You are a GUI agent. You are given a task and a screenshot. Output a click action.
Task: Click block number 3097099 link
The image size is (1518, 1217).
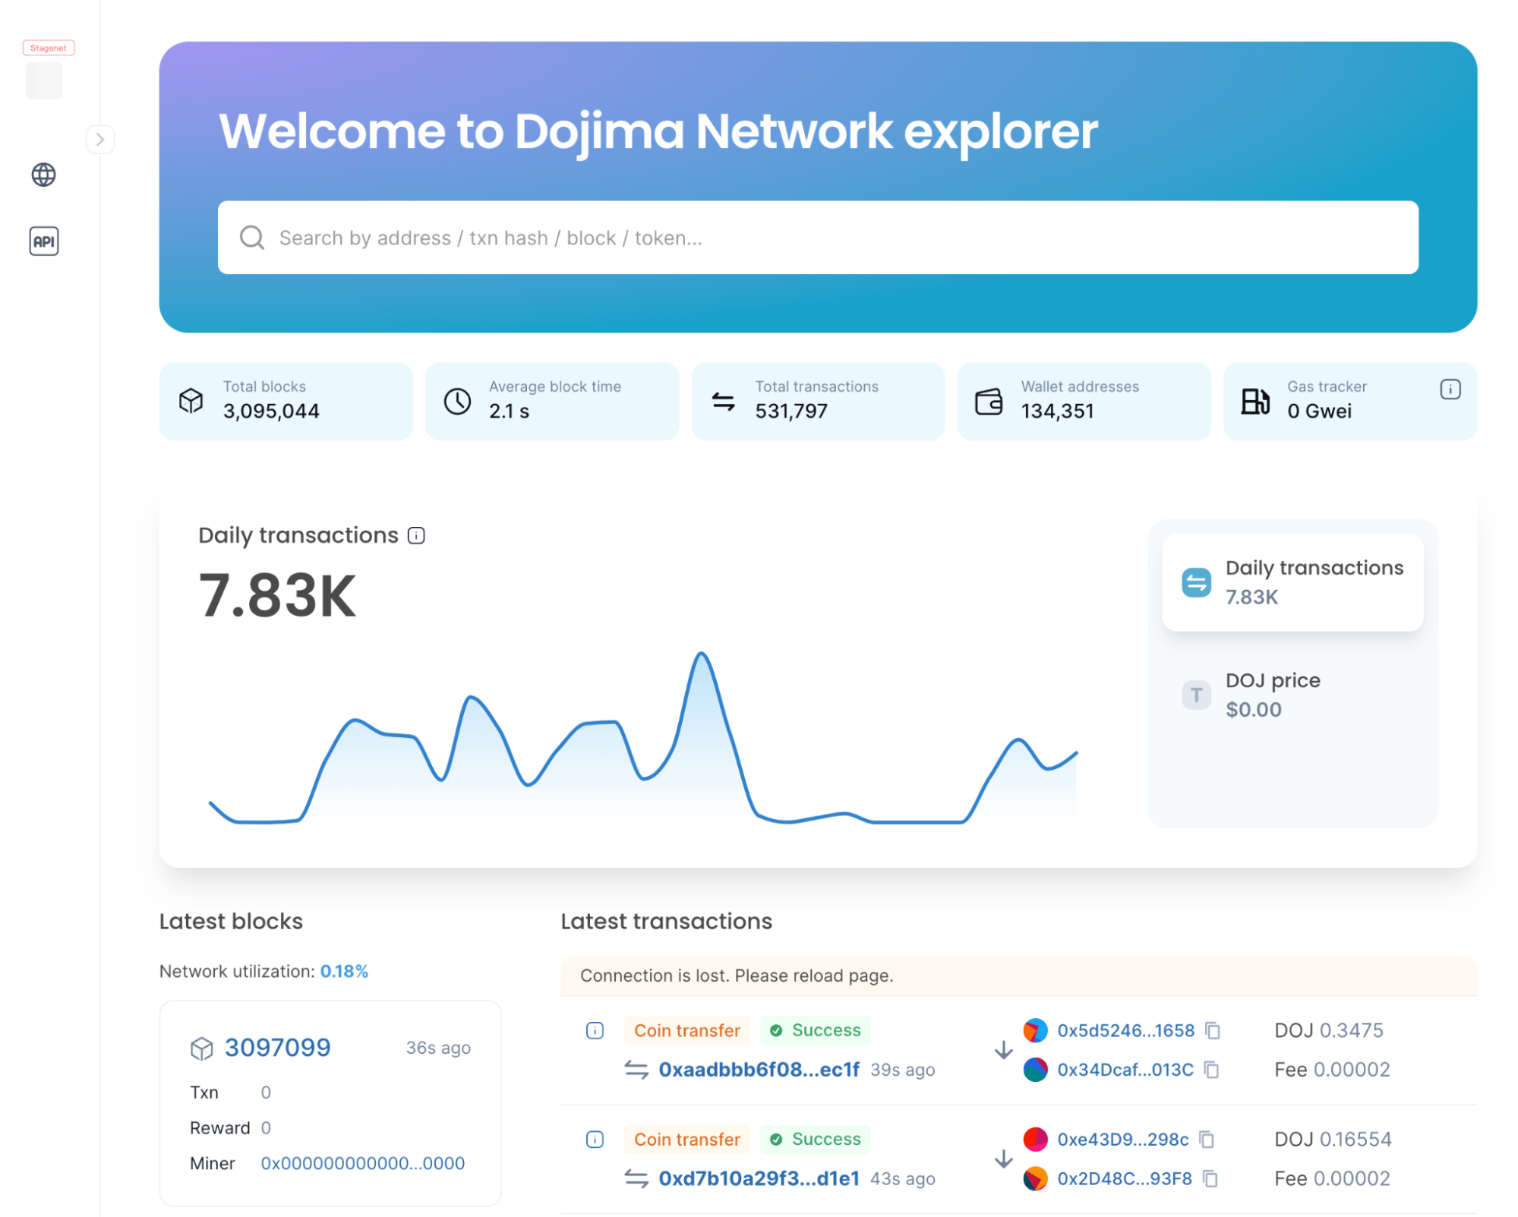(x=279, y=1045)
